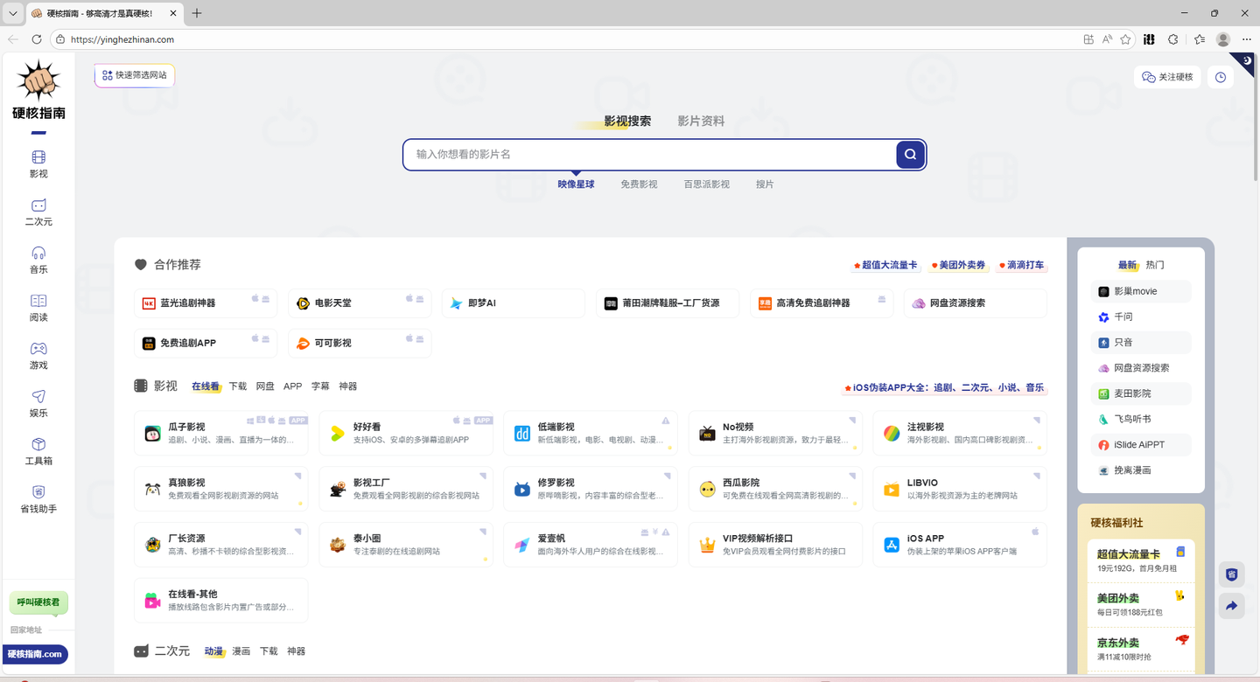Select 省钱助手 in the left sidebar

[38, 499]
